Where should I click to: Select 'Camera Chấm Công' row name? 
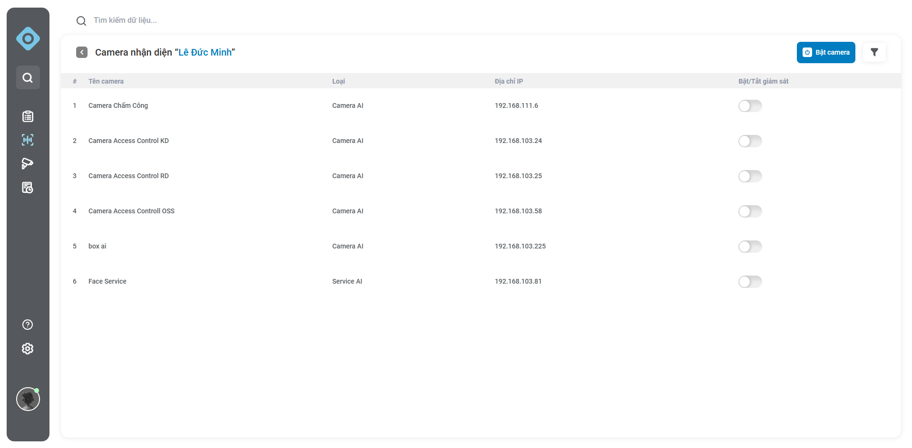[118, 105]
